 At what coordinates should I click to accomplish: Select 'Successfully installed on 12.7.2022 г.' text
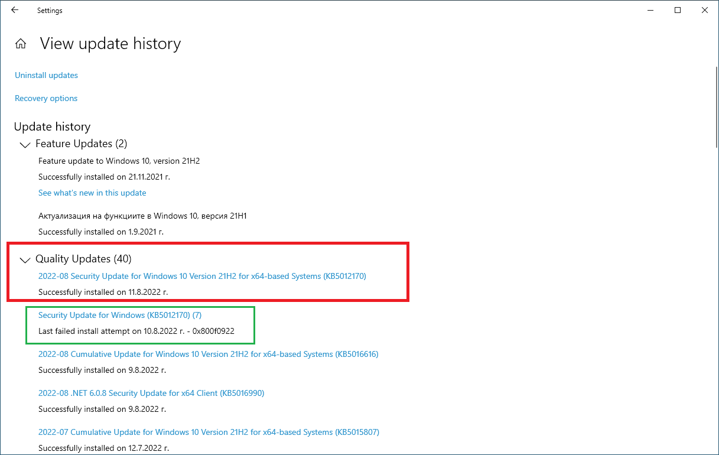(x=103, y=448)
